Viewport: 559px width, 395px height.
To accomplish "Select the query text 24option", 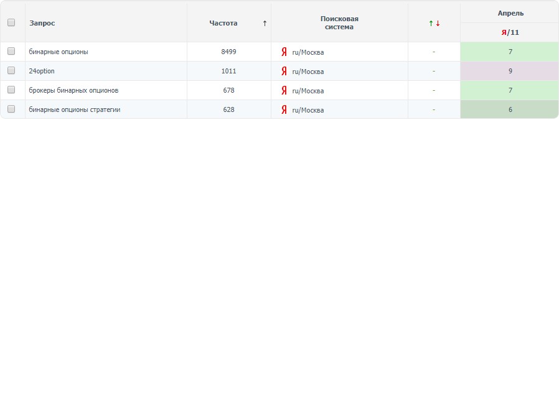I will [42, 71].
